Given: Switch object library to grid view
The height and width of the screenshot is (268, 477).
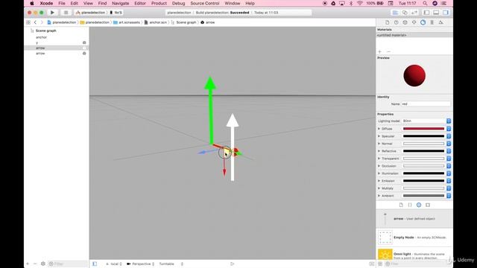Looking at the screenshot, I should click(x=380, y=264).
